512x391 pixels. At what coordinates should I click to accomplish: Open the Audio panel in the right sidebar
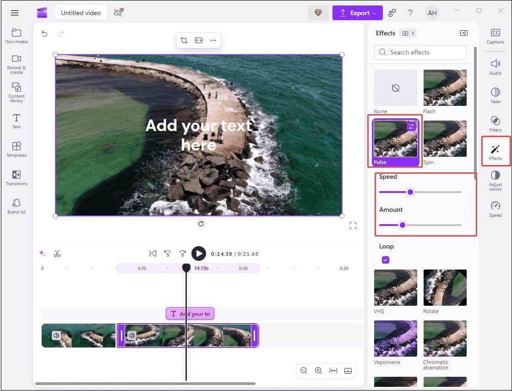pyautogui.click(x=495, y=66)
